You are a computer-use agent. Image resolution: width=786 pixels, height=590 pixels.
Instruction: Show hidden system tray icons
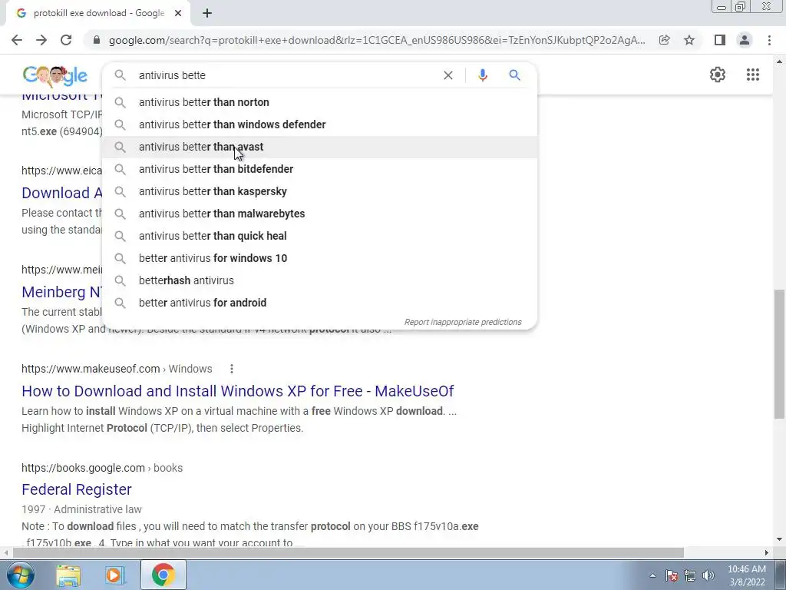tap(652, 575)
